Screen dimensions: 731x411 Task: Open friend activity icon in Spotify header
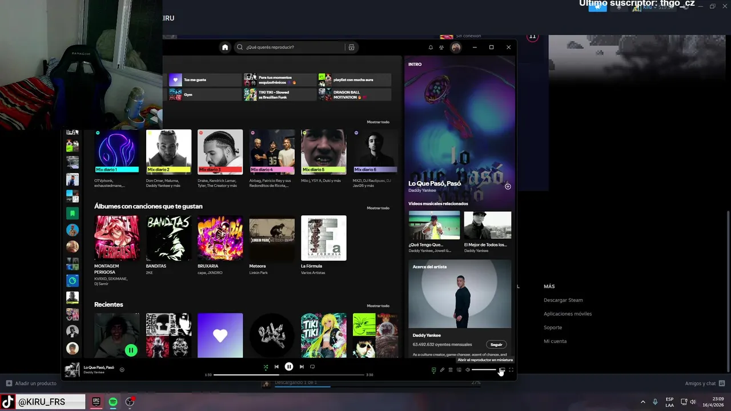tap(441, 47)
